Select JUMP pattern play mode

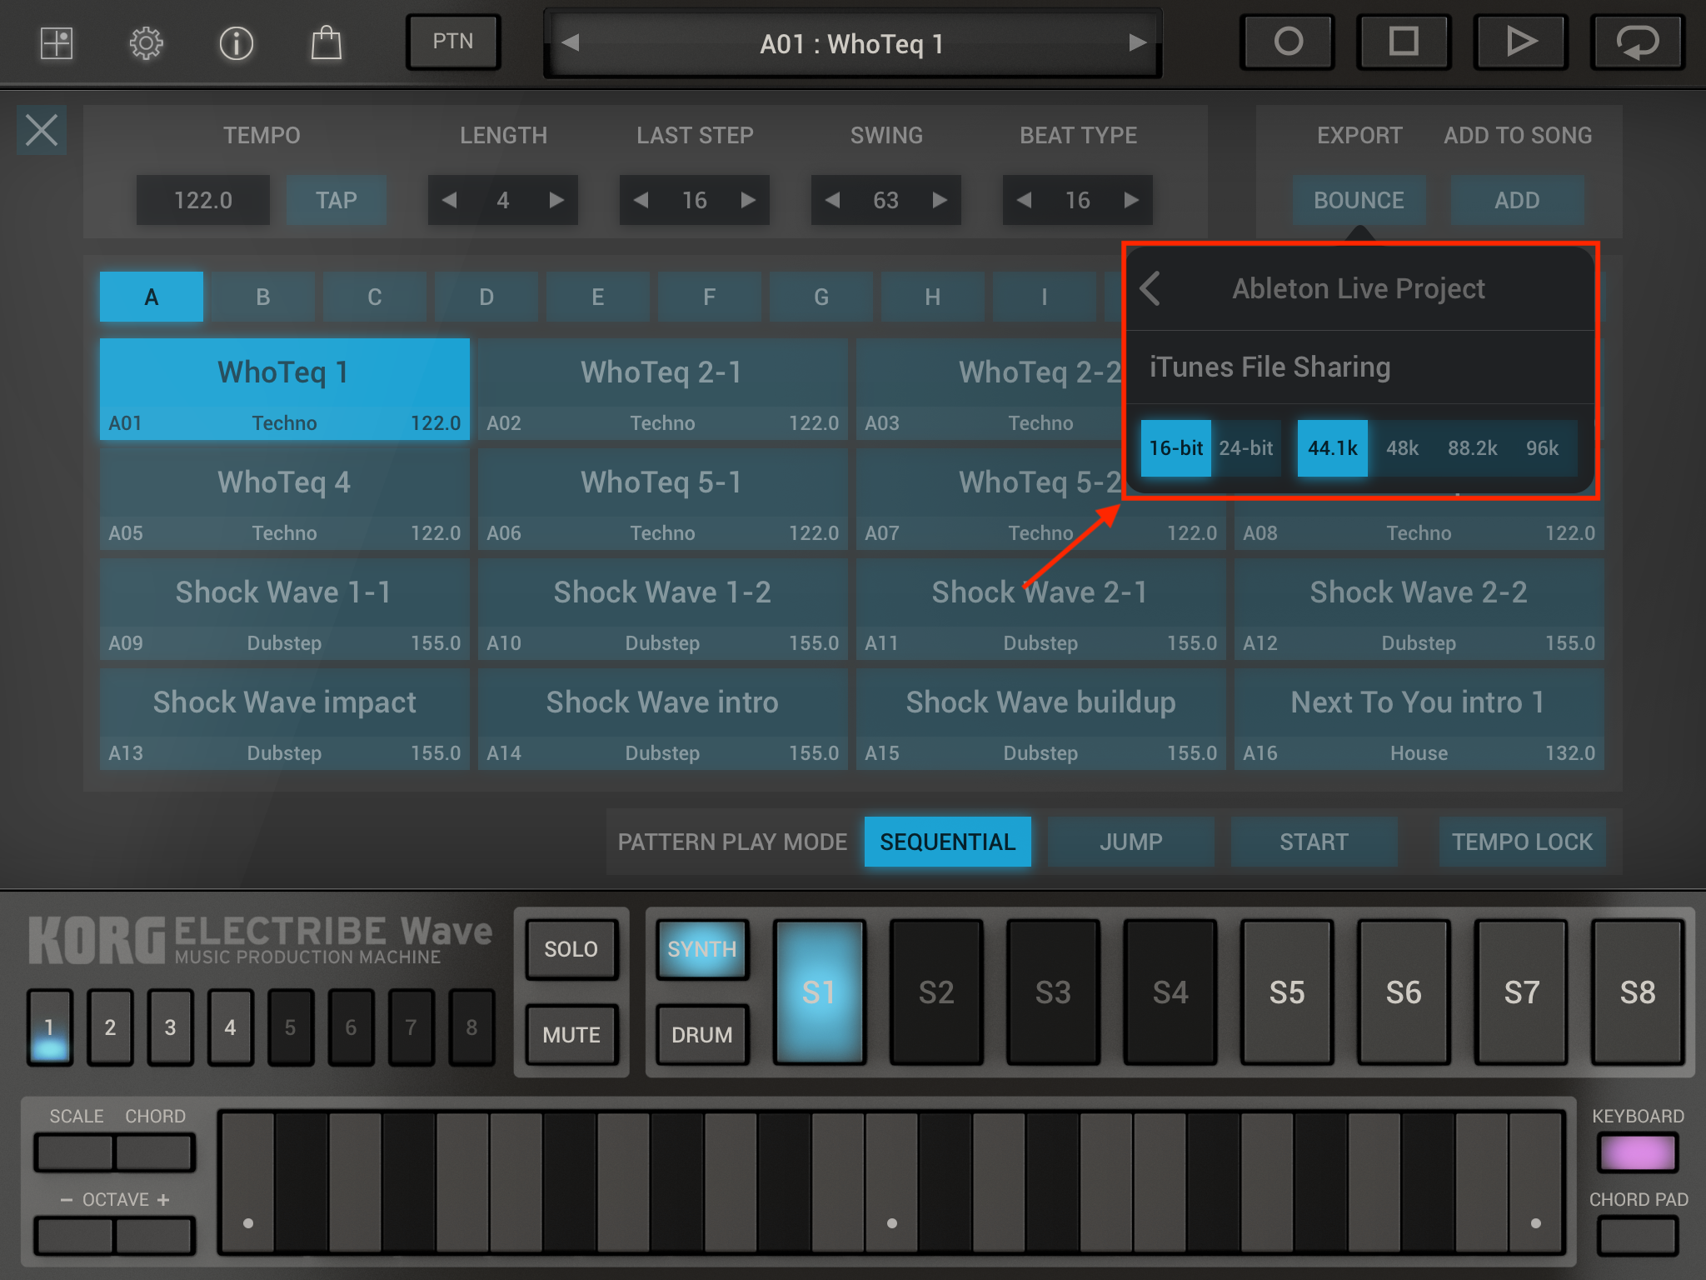click(x=1130, y=842)
